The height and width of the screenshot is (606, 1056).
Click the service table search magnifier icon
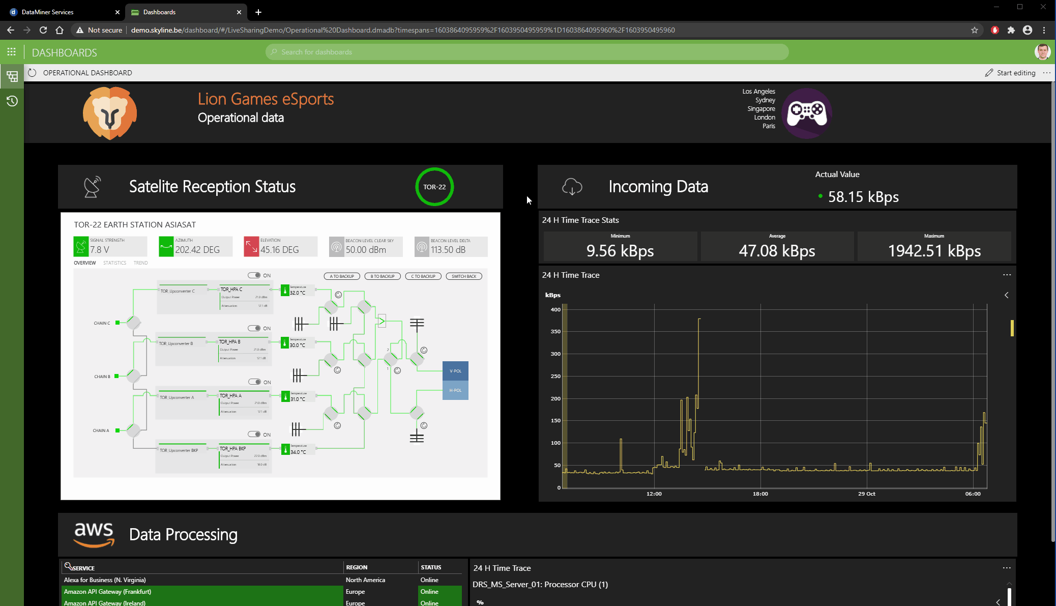tap(68, 566)
